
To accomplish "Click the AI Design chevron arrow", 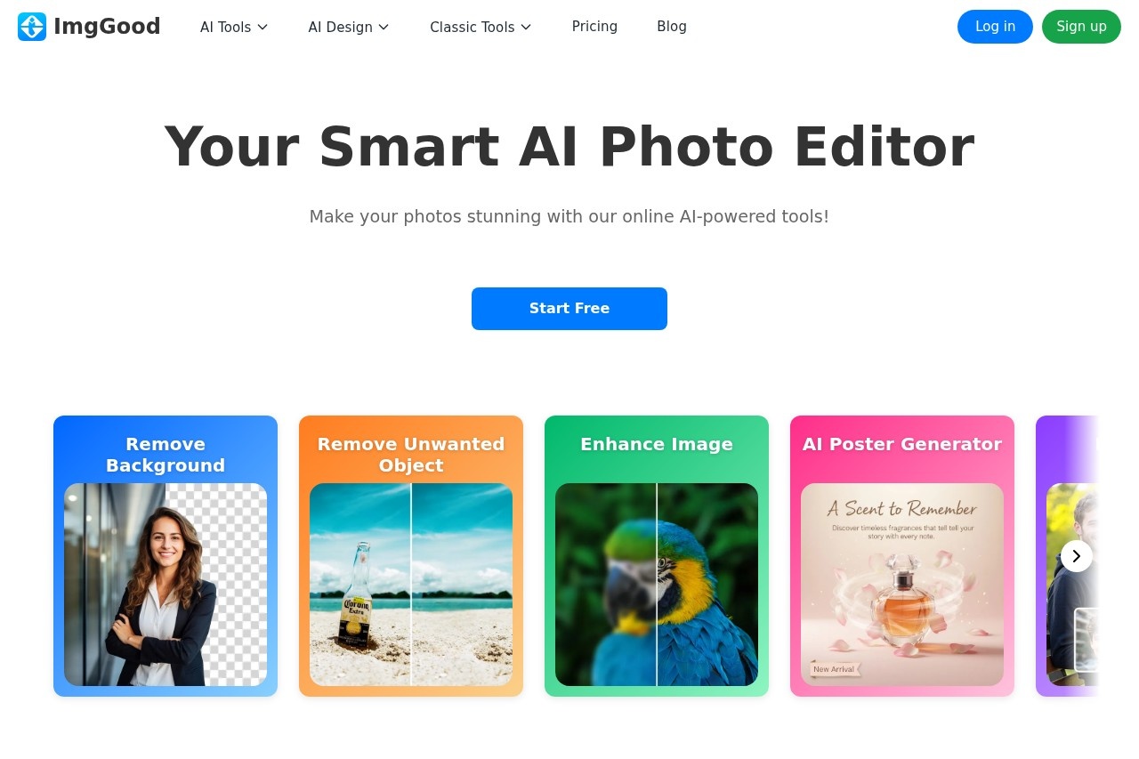I will coord(384,27).
